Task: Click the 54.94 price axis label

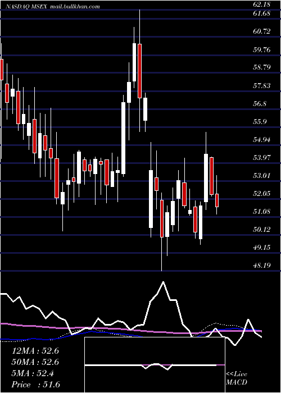Action: click(262, 140)
